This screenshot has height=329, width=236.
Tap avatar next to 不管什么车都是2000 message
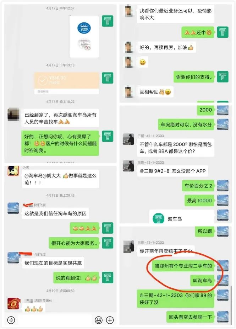tap(128, 139)
